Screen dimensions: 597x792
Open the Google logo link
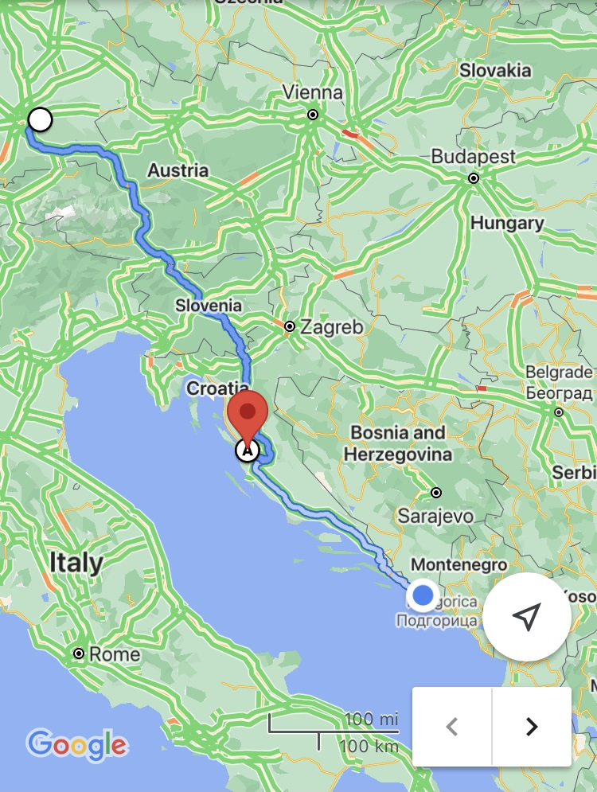pyautogui.click(x=77, y=744)
